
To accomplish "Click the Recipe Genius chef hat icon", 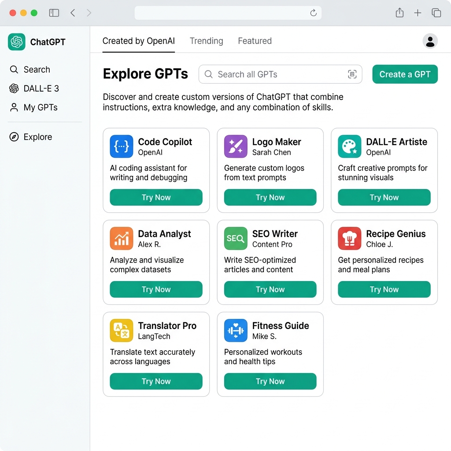I will pyautogui.click(x=349, y=238).
